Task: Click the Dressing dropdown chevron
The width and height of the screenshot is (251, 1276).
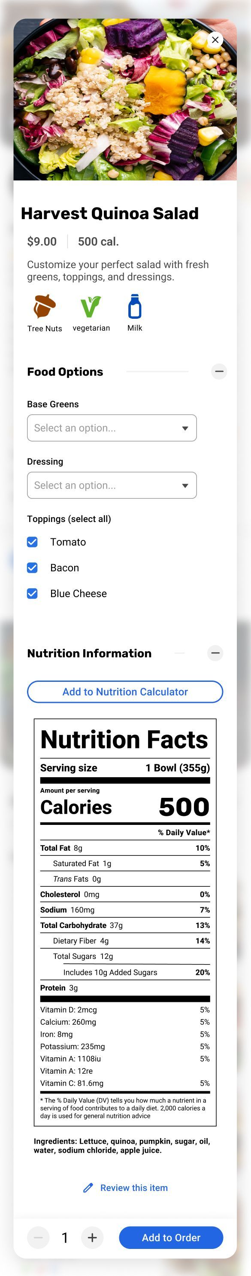Action: [184, 485]
